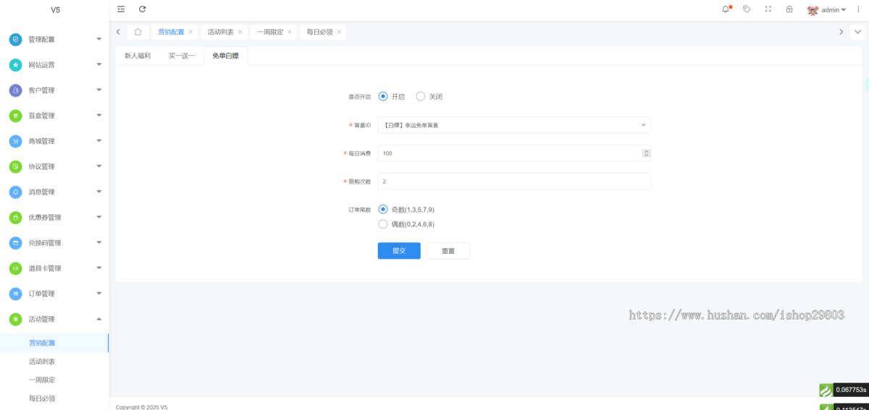The height and width of the screenshot is (410, 869).
Task: Expand the 消息管理 menu arrow
Action: tap(99, 192)
